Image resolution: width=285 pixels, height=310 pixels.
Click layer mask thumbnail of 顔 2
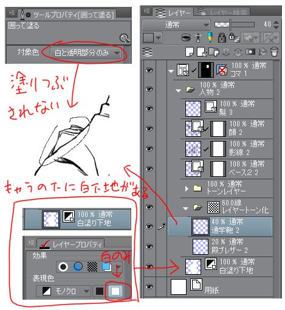coord(218,129)
